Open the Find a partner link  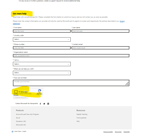point(81,118)
